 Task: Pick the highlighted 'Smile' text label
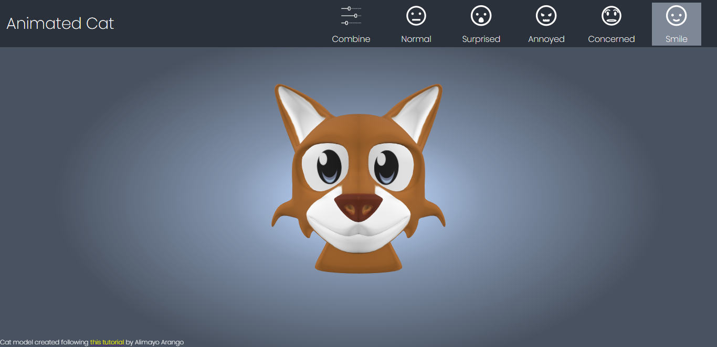(676, 39)
